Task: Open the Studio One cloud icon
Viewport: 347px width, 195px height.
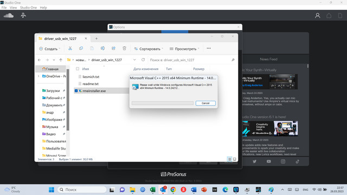Action: coord(9,15)
